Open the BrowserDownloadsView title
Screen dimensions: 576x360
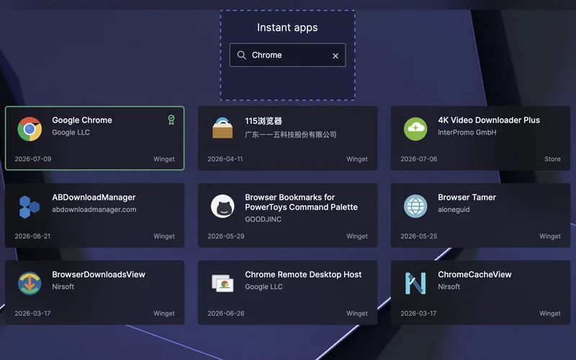point(99,274)
